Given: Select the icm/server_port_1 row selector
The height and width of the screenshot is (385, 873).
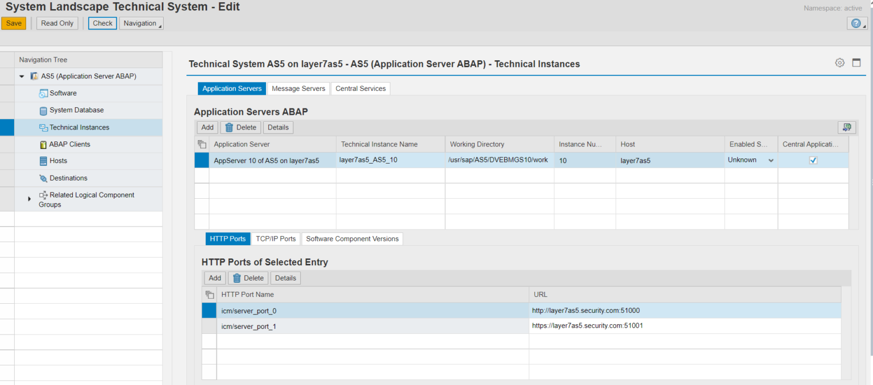Looking at the screenshot, I should 209,327.
